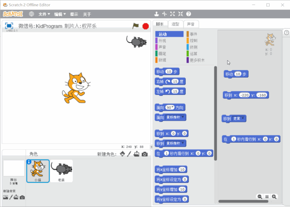Screen dimensions: 290x207
Task: Click the scripts area horizontal scrollbar
Action: [x=243, y=201]
